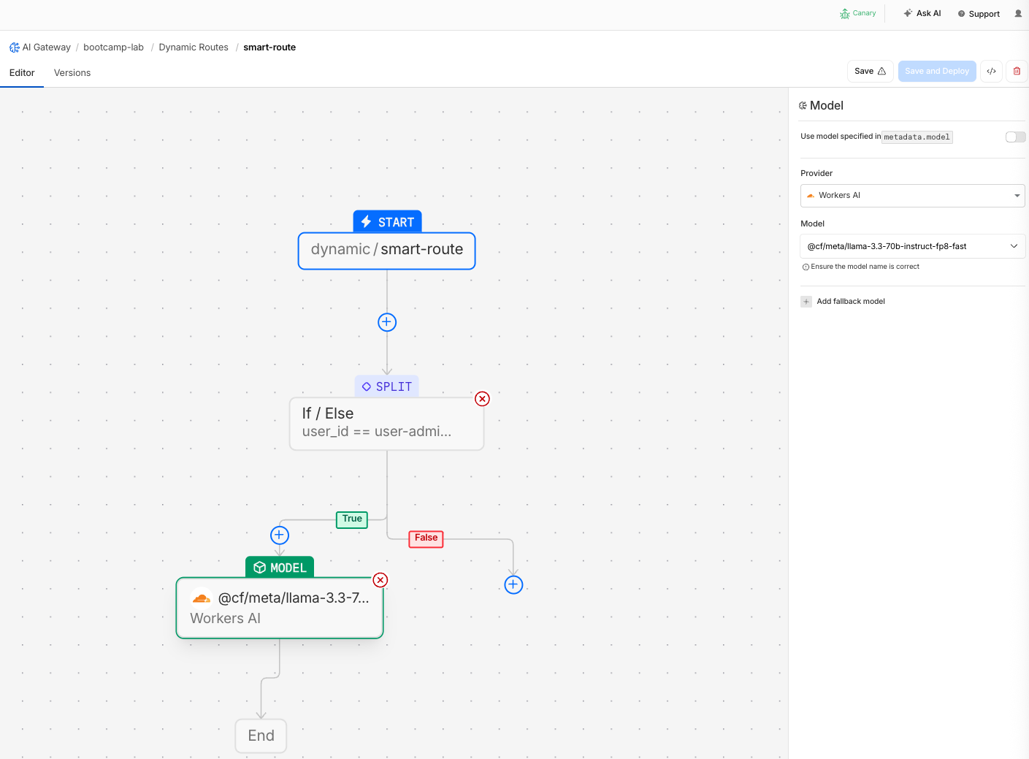1029x759 pixels.
Task: Click the green MODEL node label
Action: (280, 568)
